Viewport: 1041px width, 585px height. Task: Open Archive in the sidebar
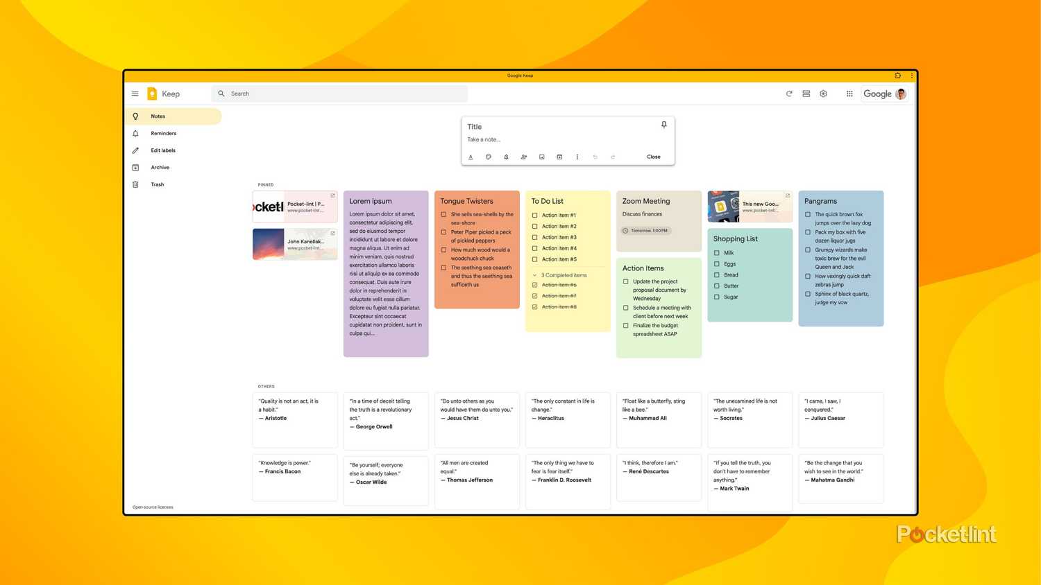click(x=173, y=167)
